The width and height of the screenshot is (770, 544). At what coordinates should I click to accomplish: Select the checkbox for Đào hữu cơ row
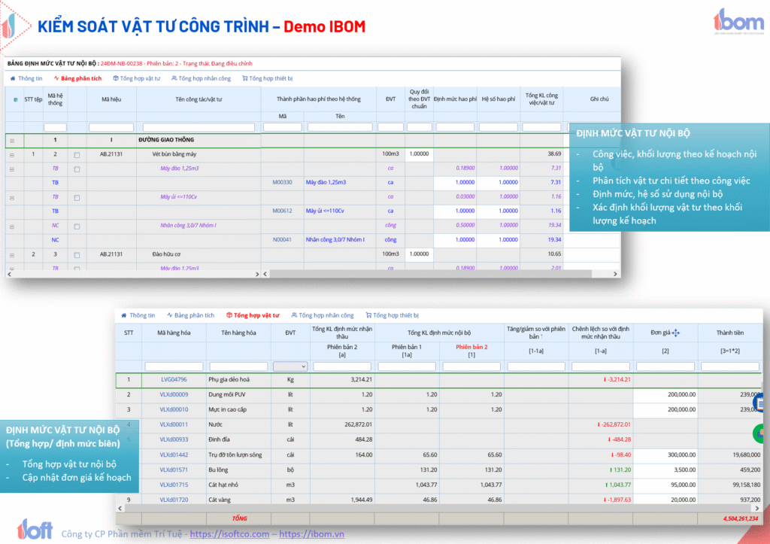(77, 254)
